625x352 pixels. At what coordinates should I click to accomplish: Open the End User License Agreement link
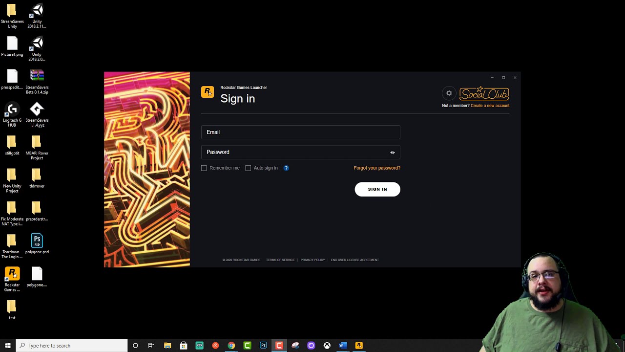355,260
